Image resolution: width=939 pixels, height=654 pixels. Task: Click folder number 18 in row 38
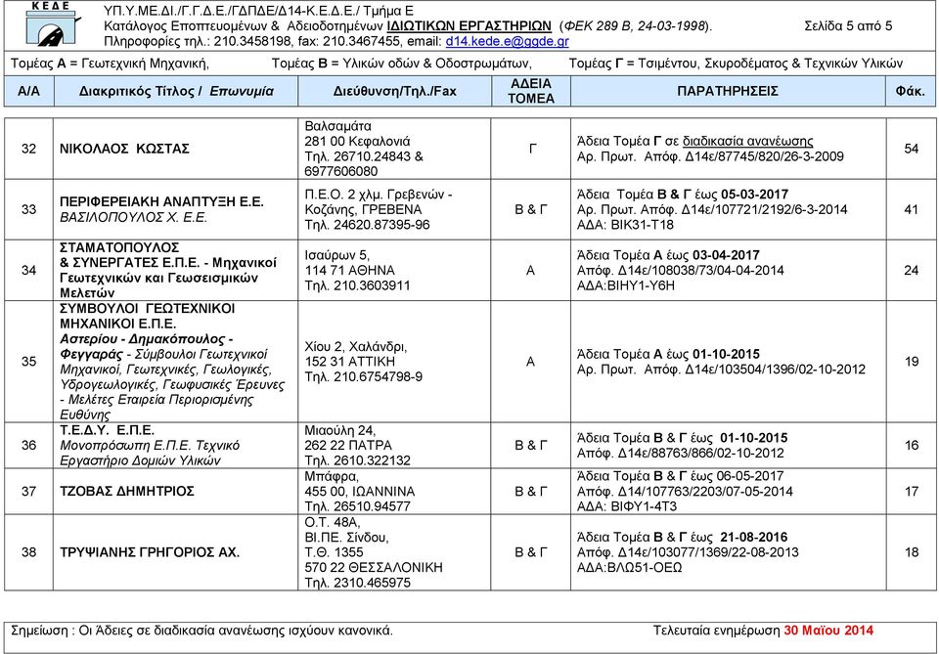pyautogui.click(x=912, y=552)
